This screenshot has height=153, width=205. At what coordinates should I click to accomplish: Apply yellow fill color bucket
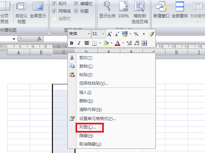(106, 43)
